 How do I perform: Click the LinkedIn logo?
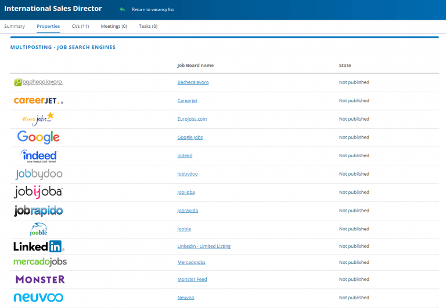pyautogui.click(x=39, y=247)
